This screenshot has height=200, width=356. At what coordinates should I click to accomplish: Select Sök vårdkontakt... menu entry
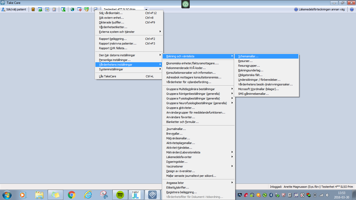(129, 13)
